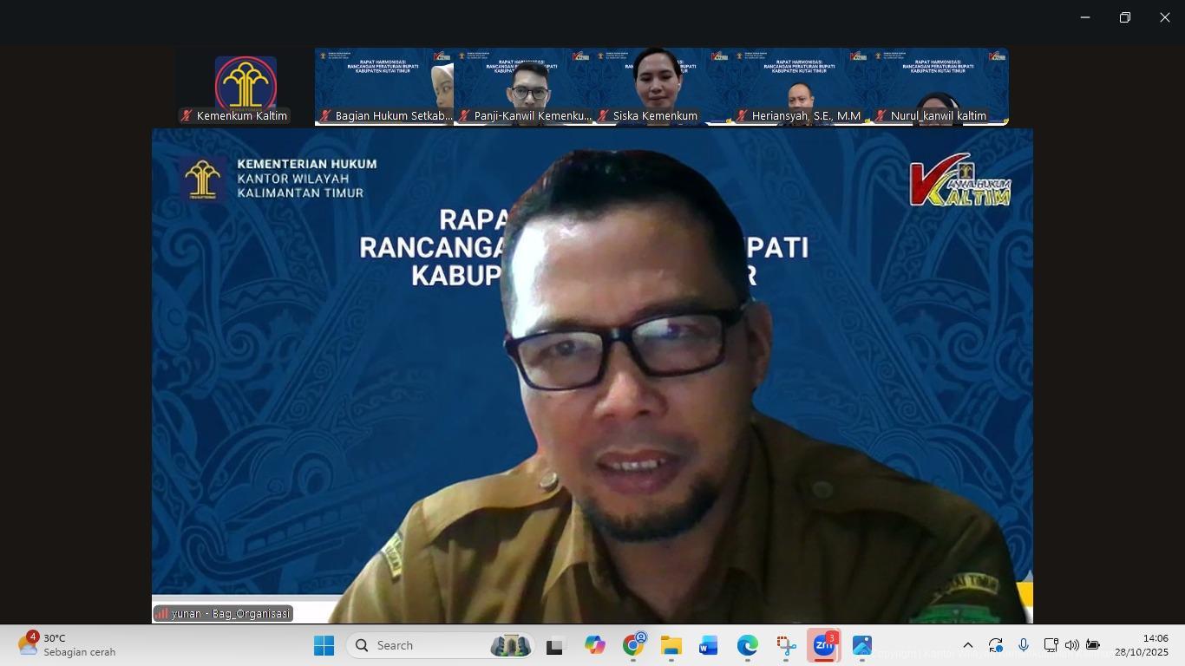Open Copilot from the taskbar
The width and height of the screenshot is (1185, 666).
594,646
